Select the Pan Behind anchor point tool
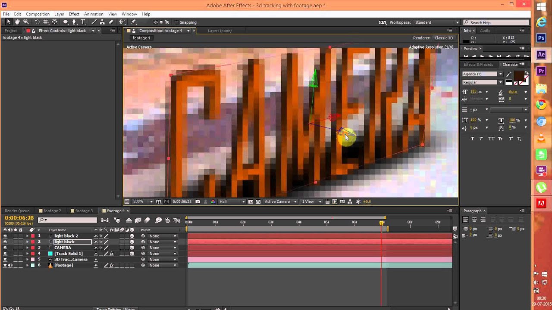The image size is (552, 310). coord(54,22)
